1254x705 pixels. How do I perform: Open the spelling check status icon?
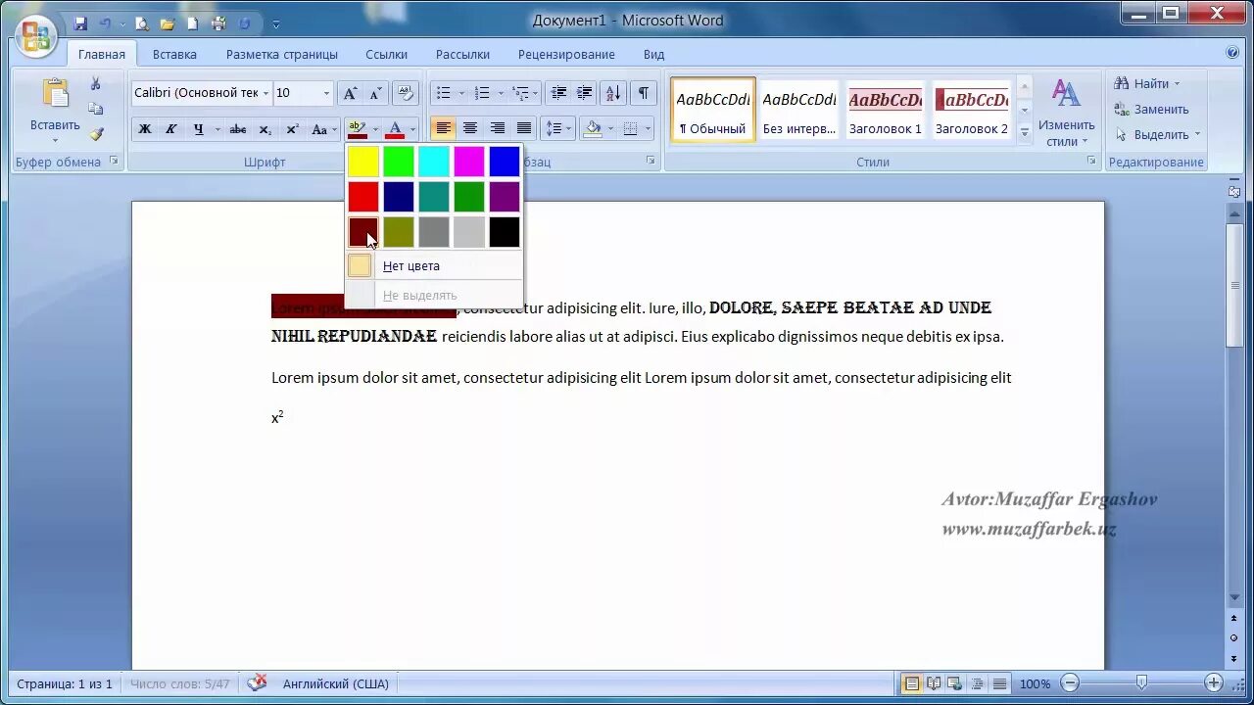coord(257,683)
